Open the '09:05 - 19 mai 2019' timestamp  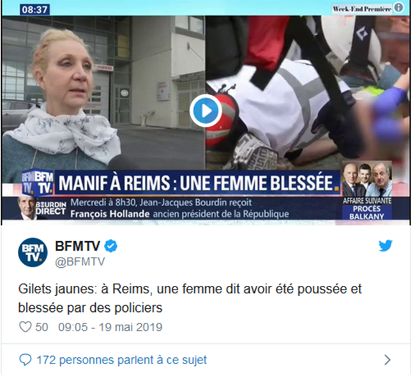coord(111,328)
